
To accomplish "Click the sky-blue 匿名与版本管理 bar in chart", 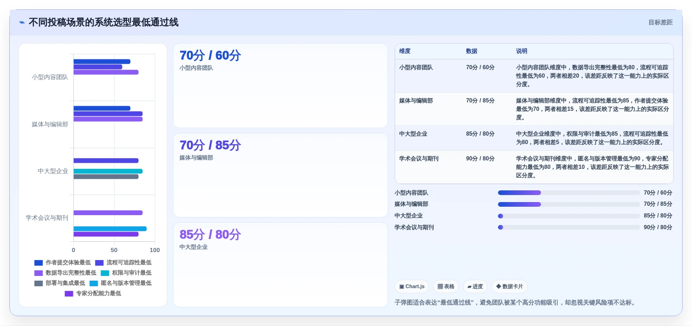I will pyautogui.click(x=110, y=229).
